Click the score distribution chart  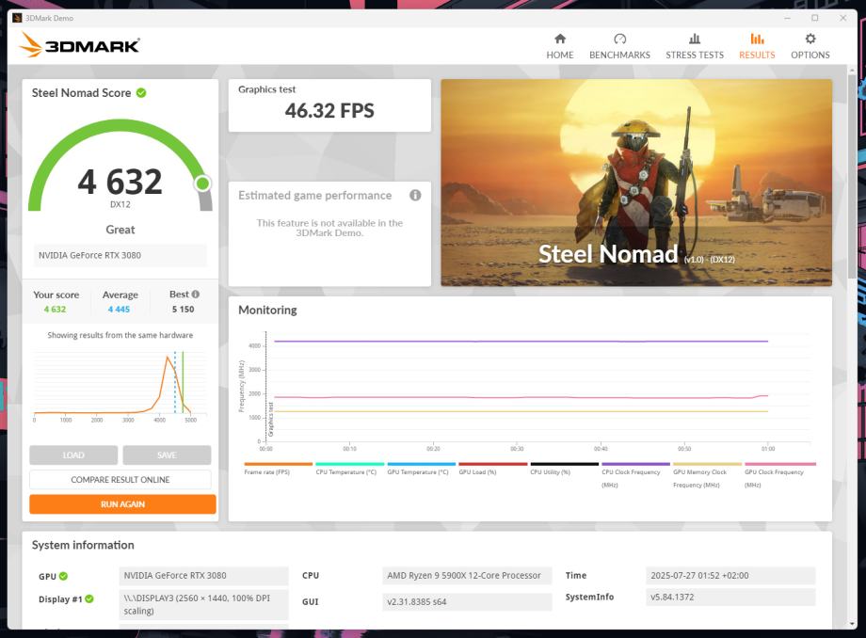[x=120, y=386]
